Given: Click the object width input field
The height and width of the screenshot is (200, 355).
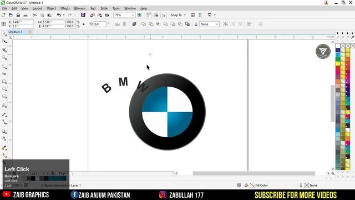Looking at the screenshot, I should pyautogui.click(x=53, y=22).
